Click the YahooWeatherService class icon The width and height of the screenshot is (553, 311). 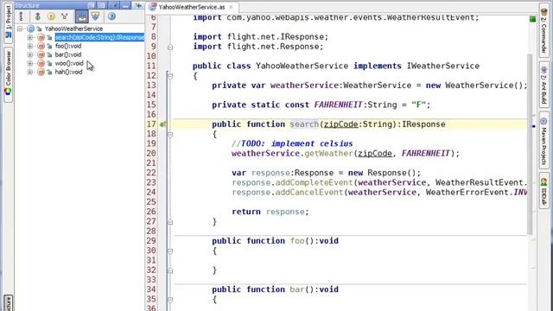[31, 29]
